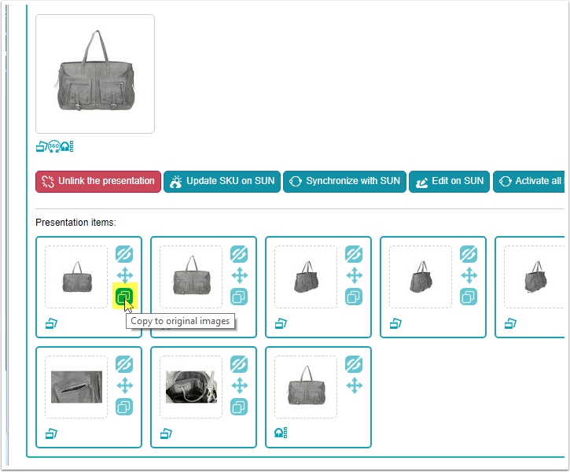Select fourth presentation item thumbnail
This screenshot has width=570, height=472.
(421, 277)
